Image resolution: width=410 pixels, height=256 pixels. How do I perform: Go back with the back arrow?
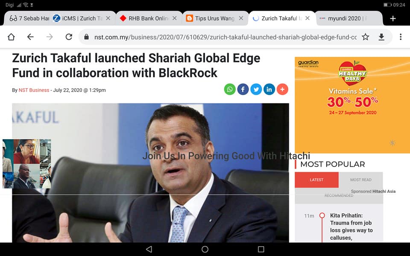point(30,37)
